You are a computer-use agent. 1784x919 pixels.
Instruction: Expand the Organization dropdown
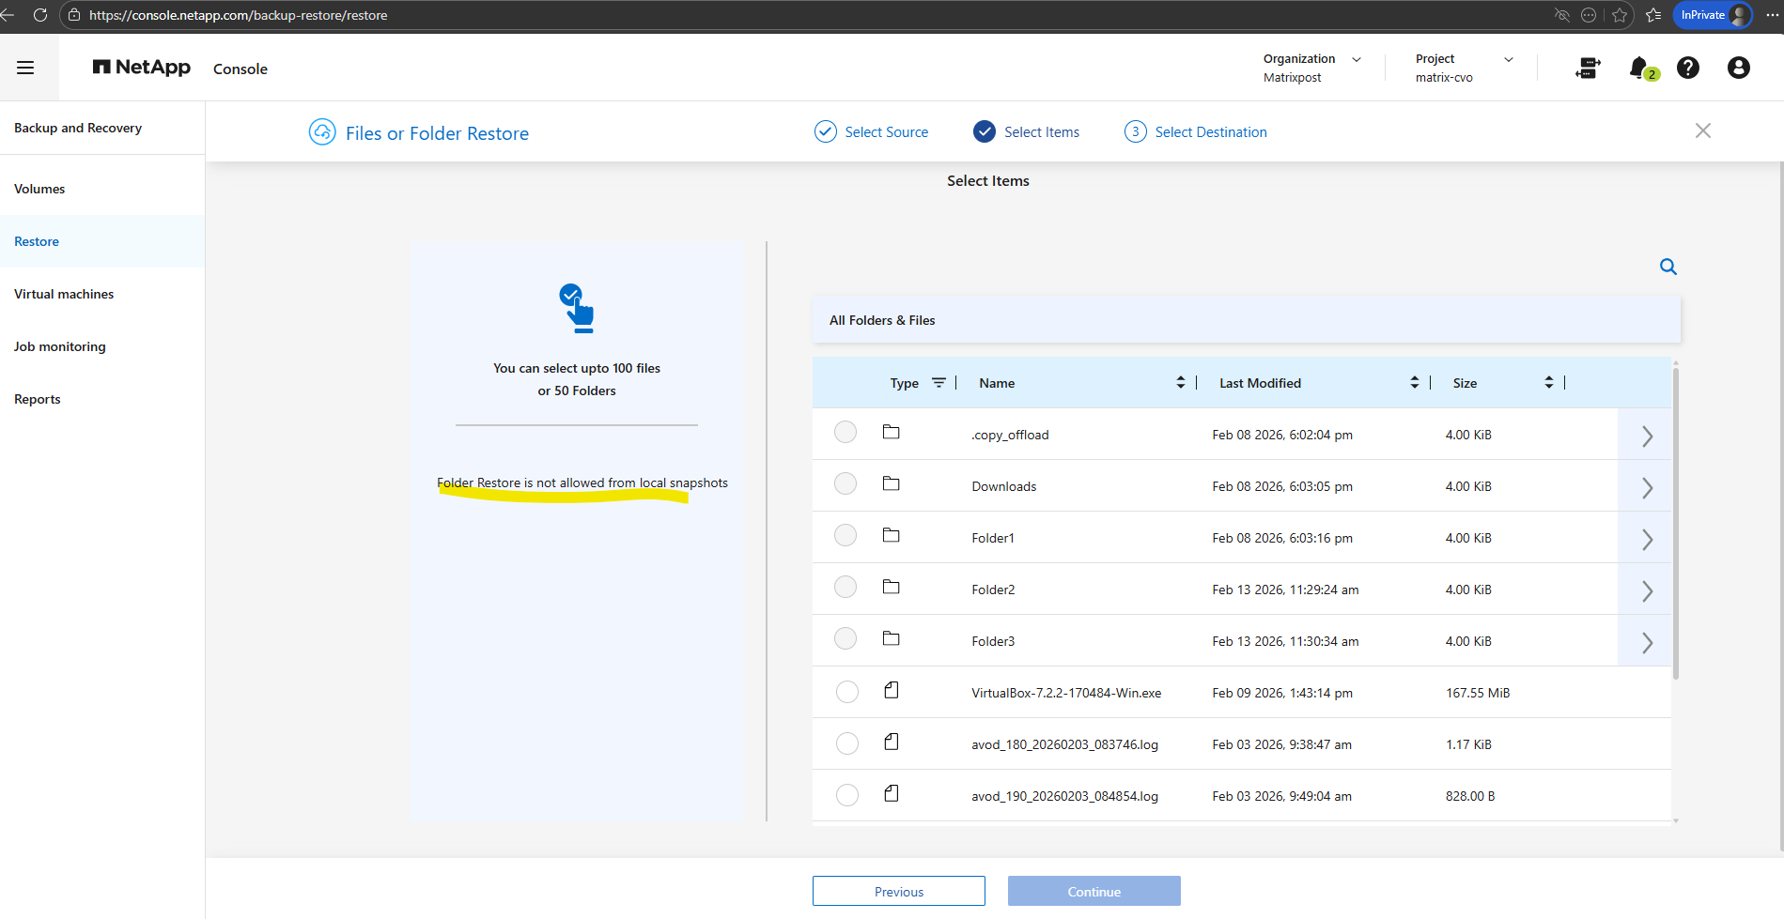click(1356, 59)
